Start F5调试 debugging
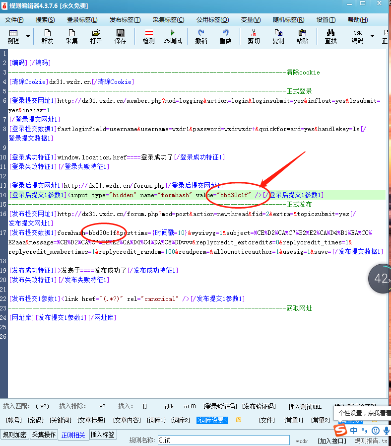Viewport: 391px width, 446px height. (173, 36)
